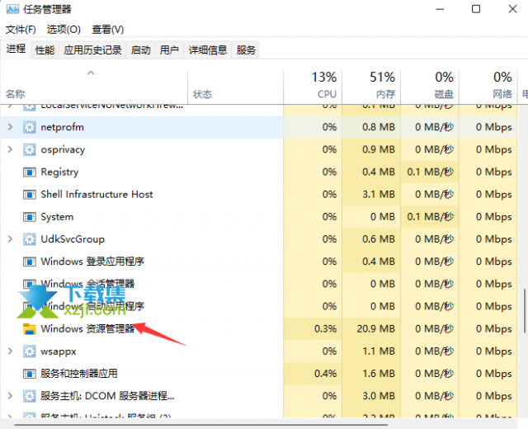528x429 pixels.
Task: Click the UdkSvcGroup gear icon
Action: (x=30, y=239)
